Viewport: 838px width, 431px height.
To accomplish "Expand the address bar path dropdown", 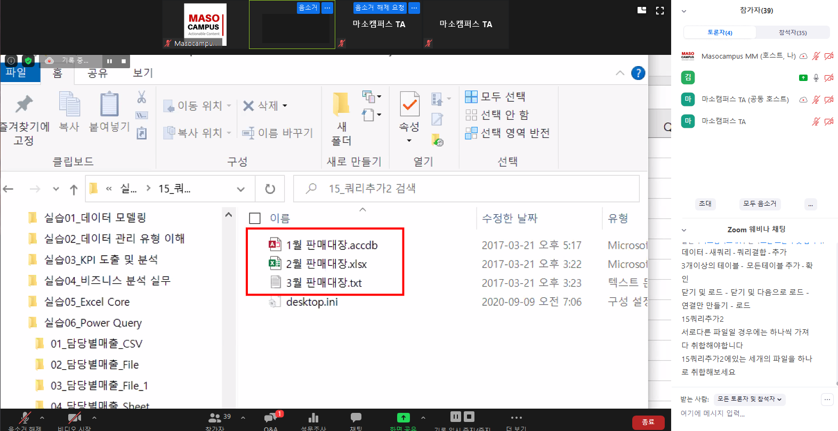I will point(241,189).
